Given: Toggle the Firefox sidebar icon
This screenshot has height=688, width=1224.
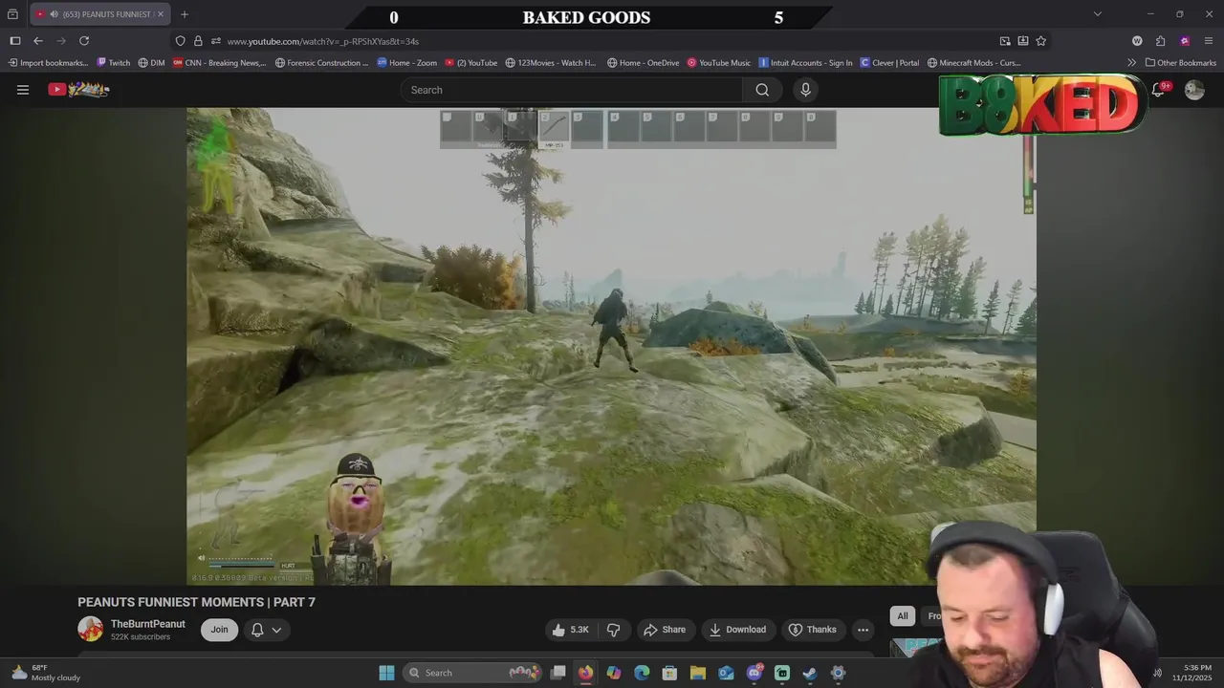Looking at the screenshot, I should click(x=14, y=41).
